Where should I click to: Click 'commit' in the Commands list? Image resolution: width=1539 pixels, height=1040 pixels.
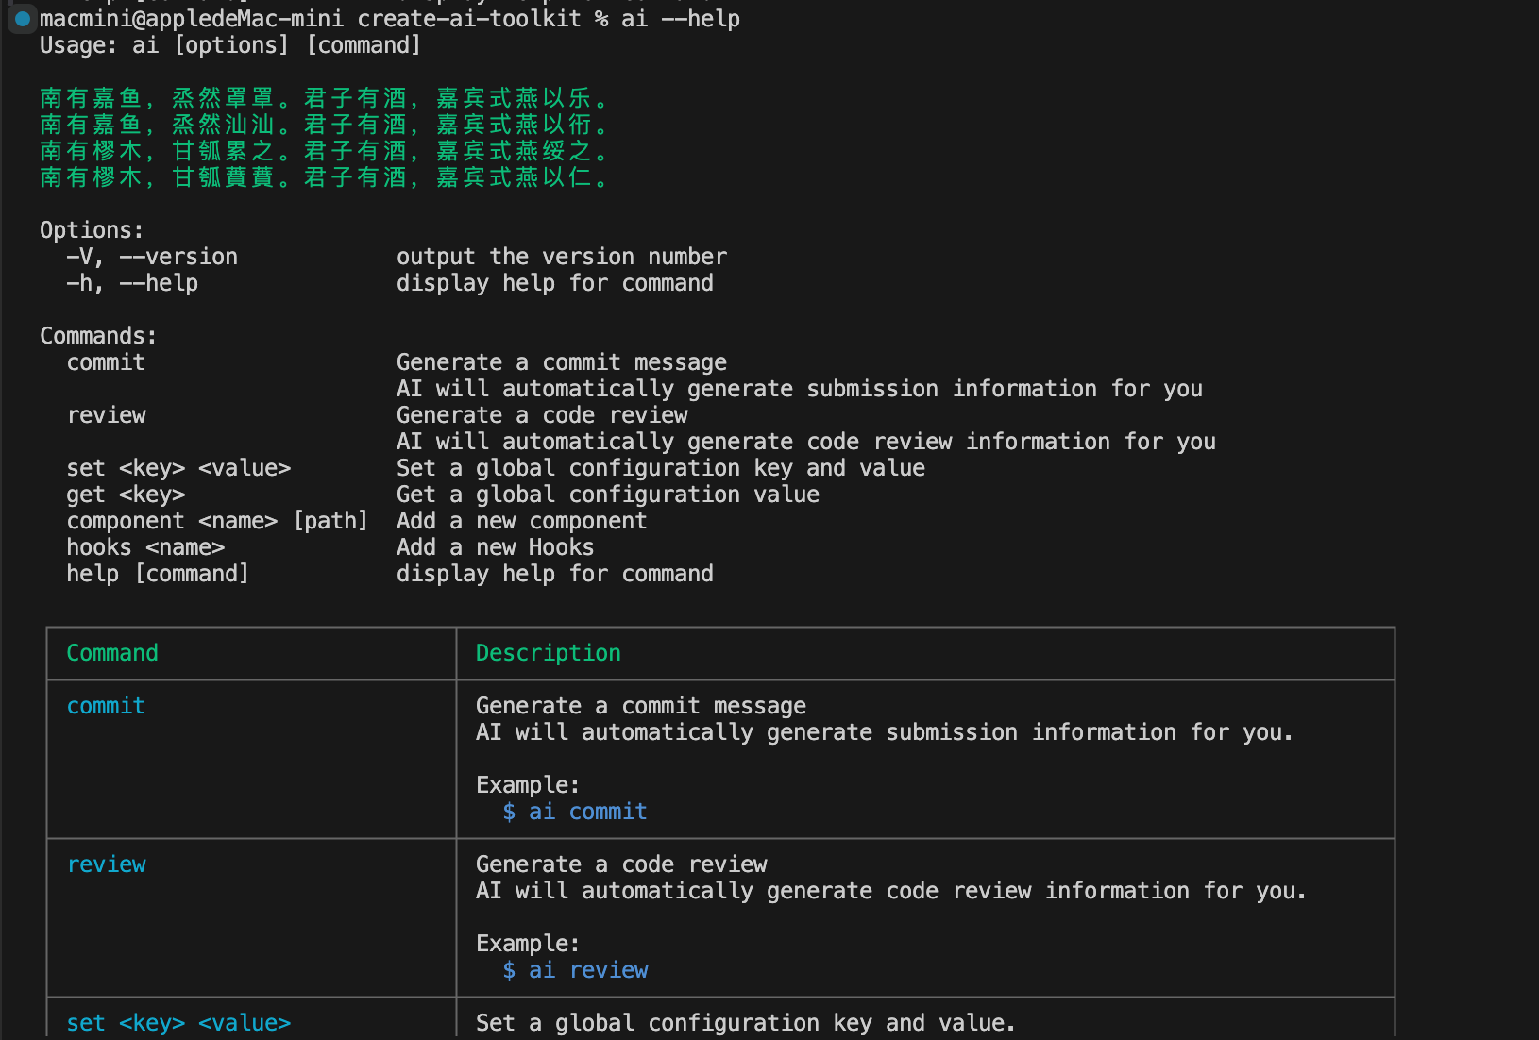click(x=106, y=362)
